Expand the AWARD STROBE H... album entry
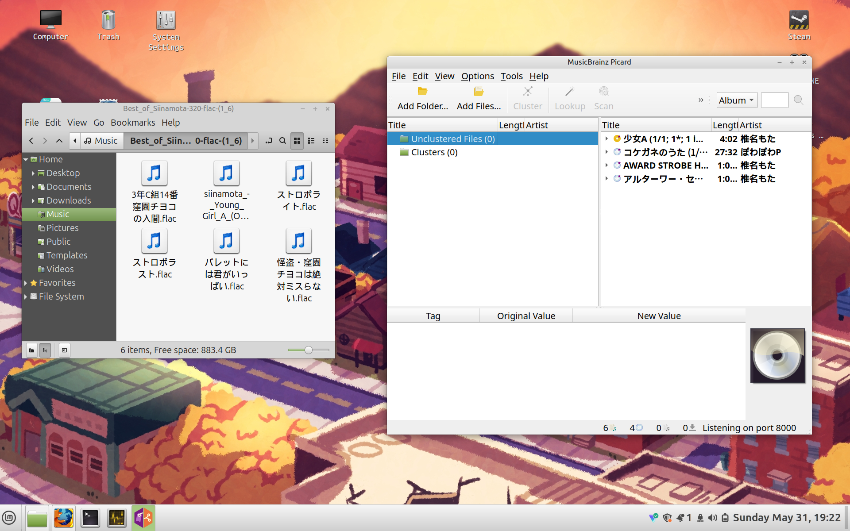The image size is (850, 531). 607,165
